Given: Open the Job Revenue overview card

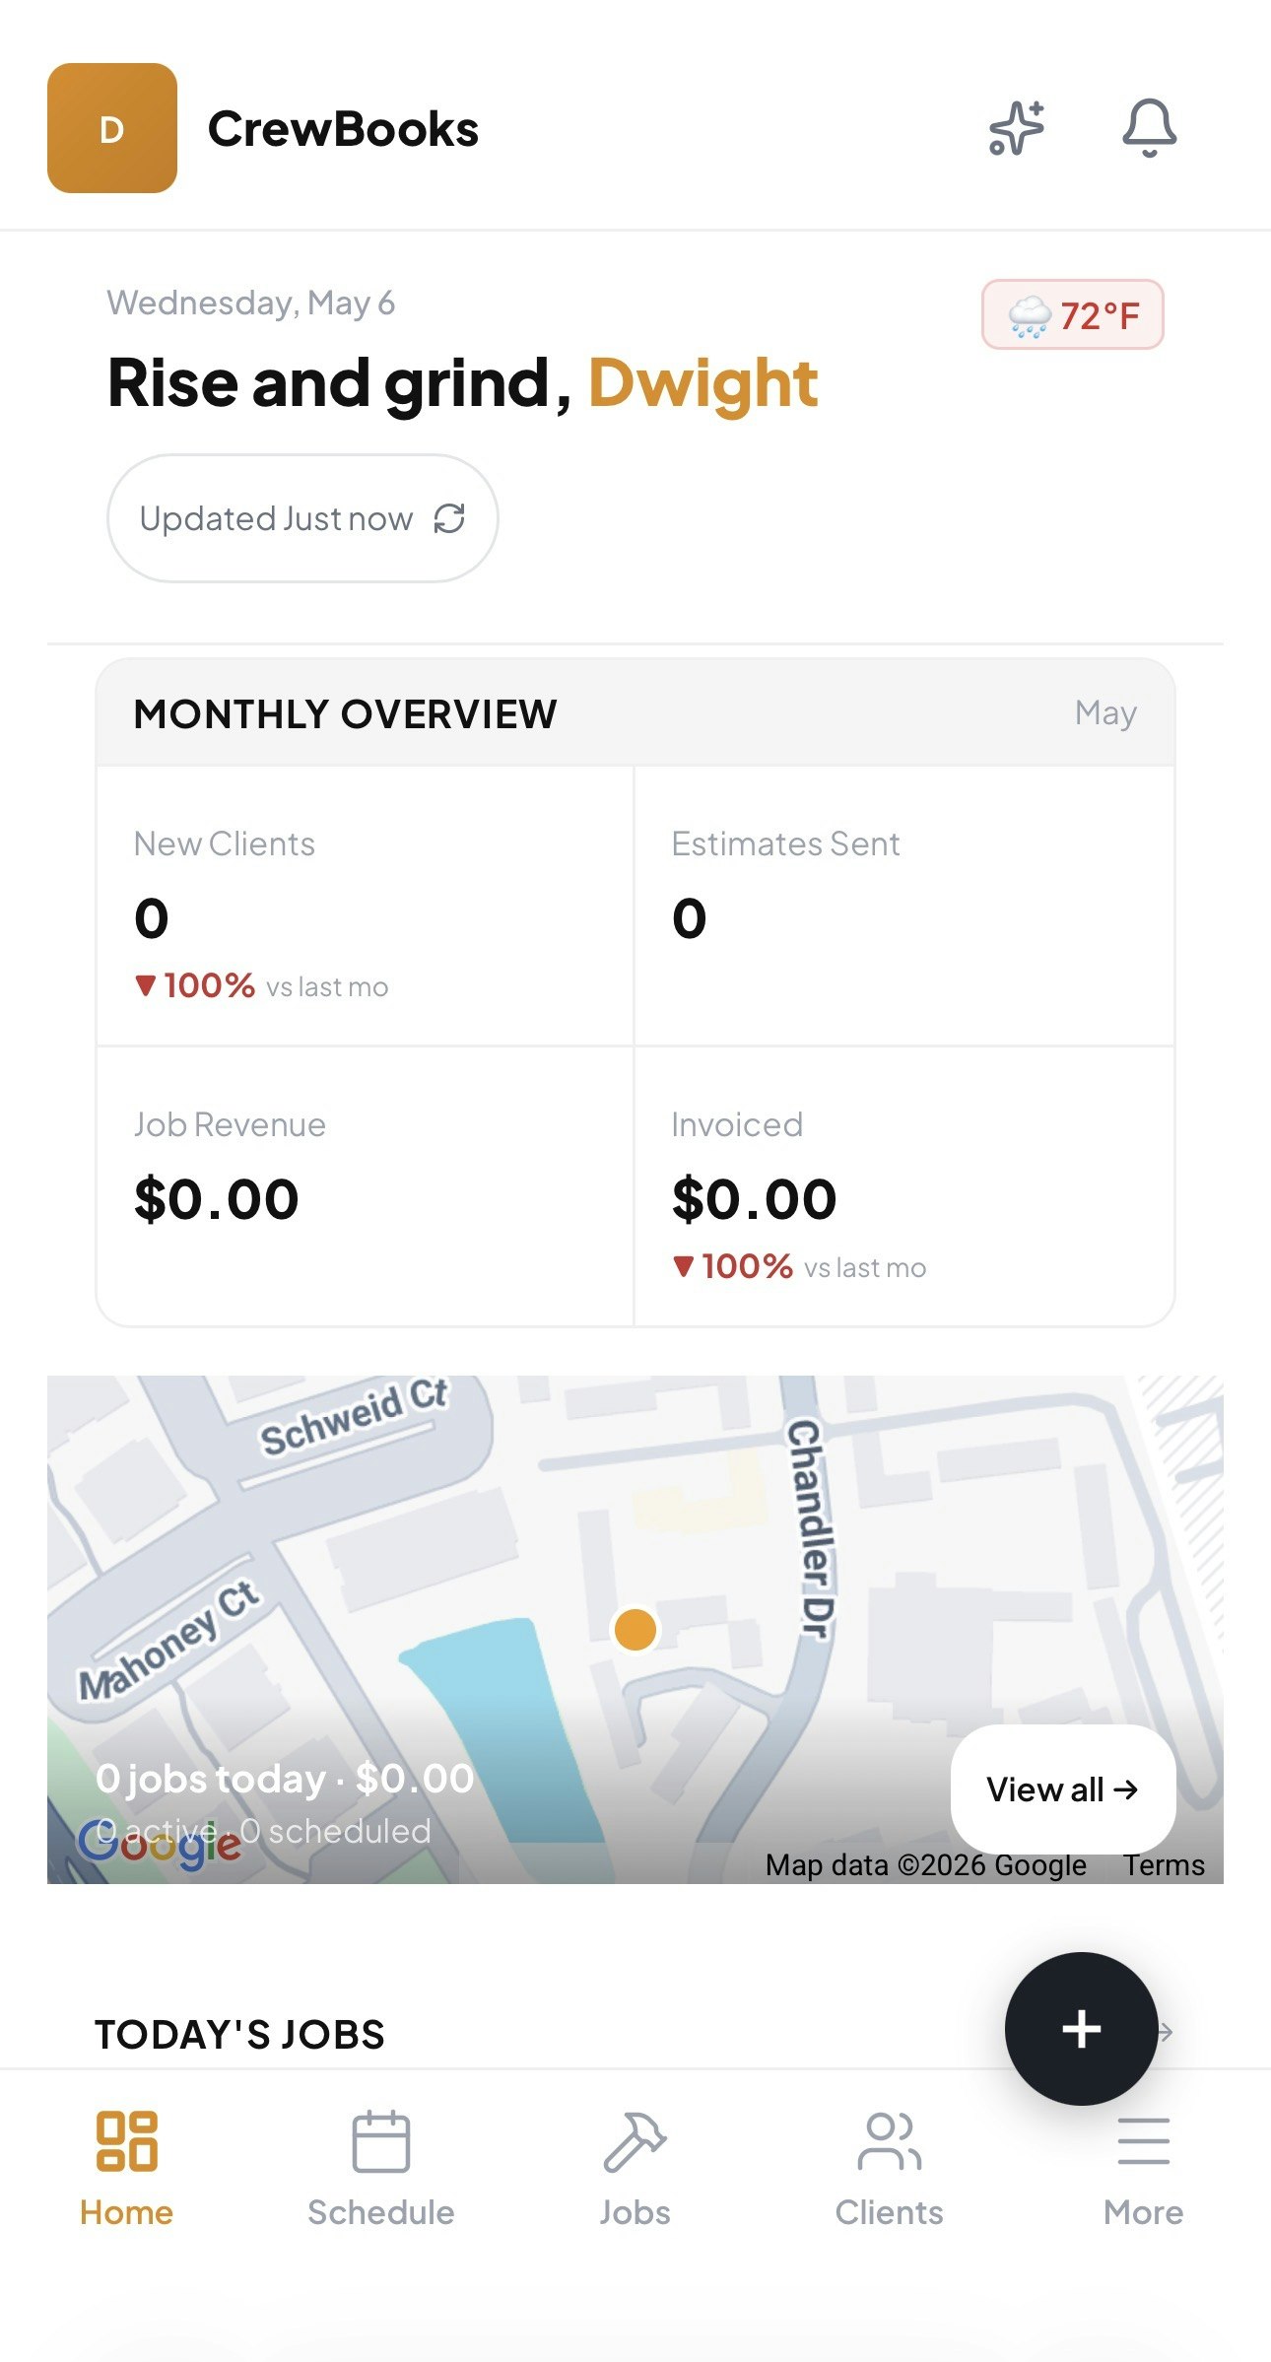Looking at the screenshot, I should 365,1185.
